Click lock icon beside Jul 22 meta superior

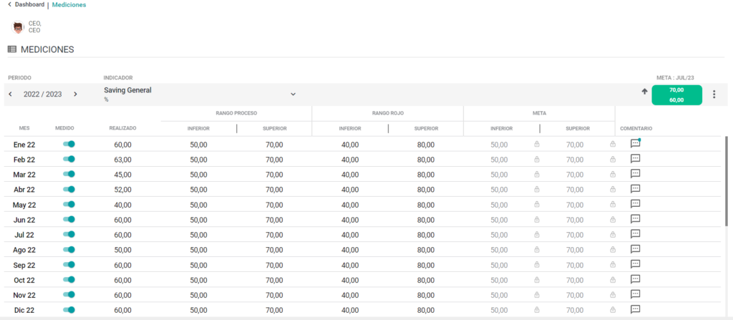tap(613, 234)
